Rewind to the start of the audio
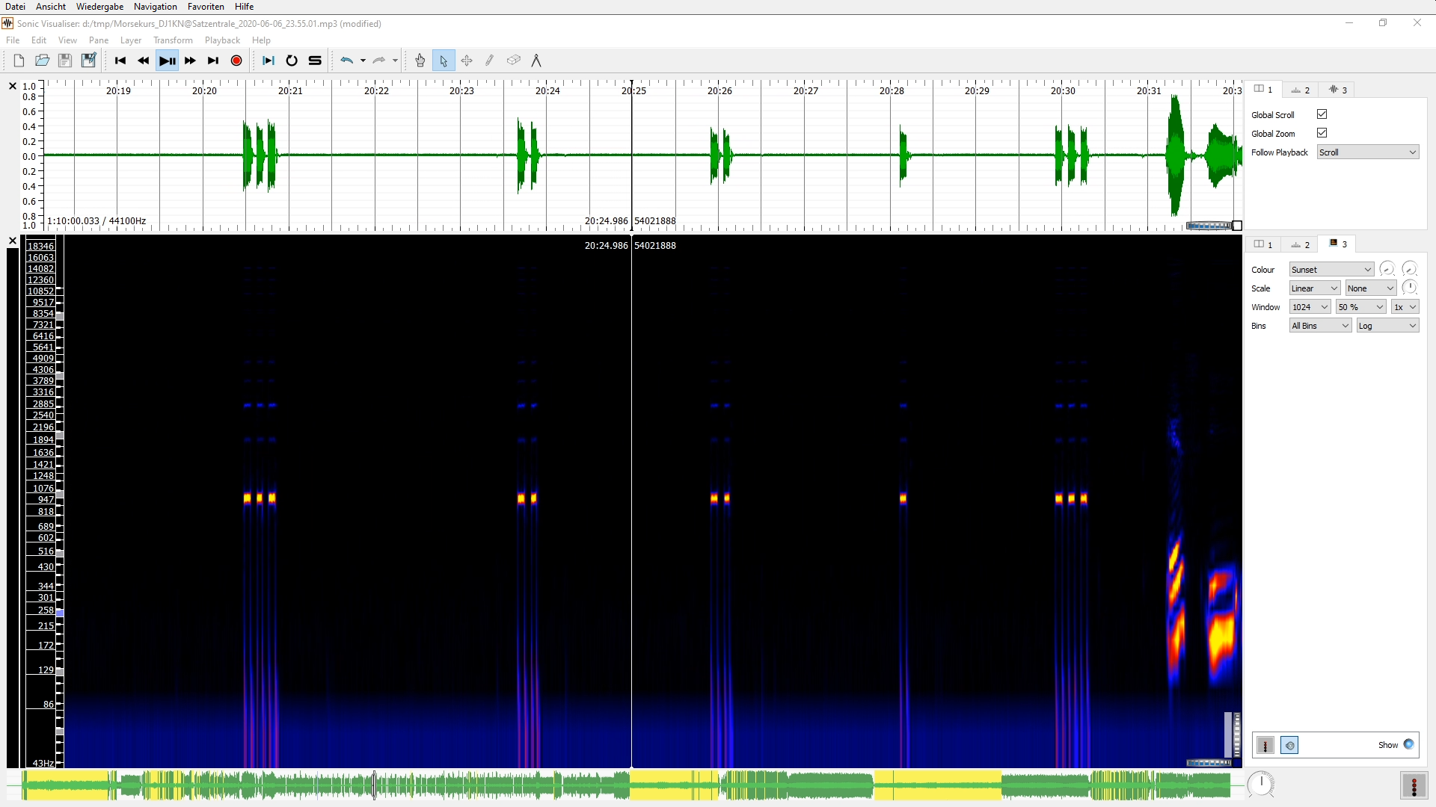 [x=120, y=61]
